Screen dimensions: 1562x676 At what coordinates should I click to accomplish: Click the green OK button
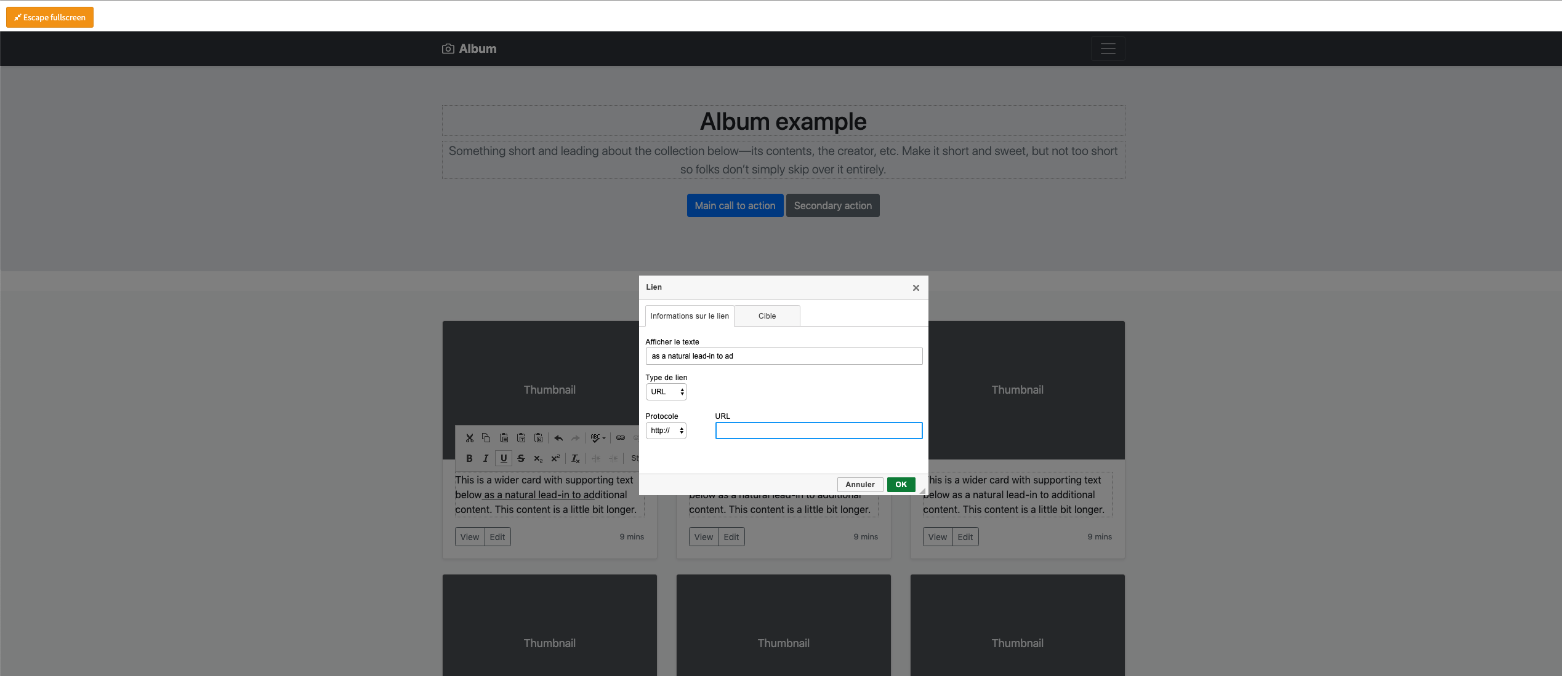(x=901, y=485)
